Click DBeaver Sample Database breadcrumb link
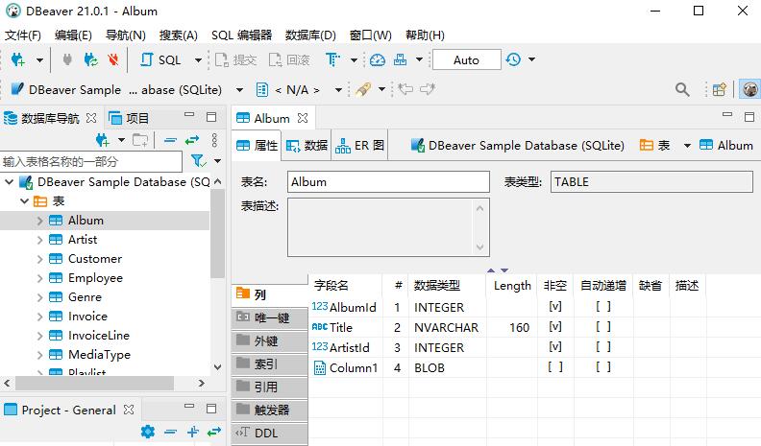761x446 pixels. 518,145
